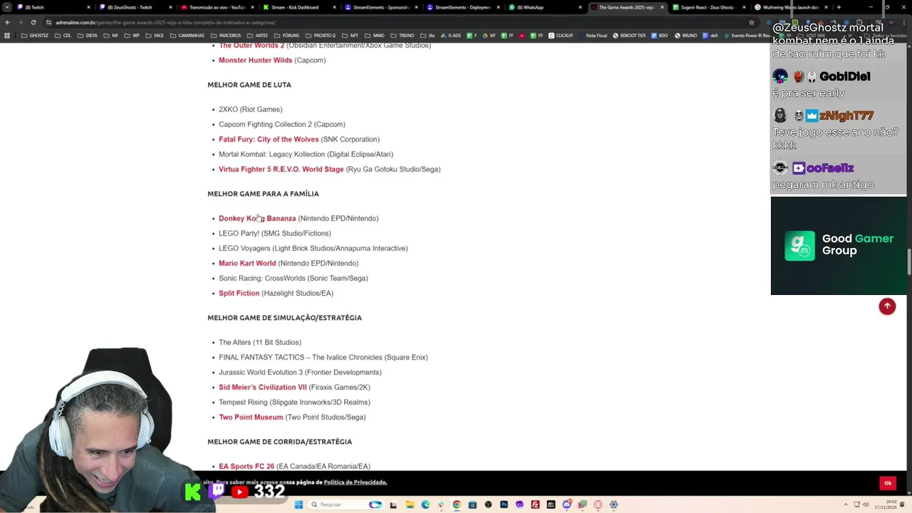This screenshot has width=912, height=513.
Task: Click 'The Alters (11 Bit Studios)' entry
Action: [x=259, y=342]
